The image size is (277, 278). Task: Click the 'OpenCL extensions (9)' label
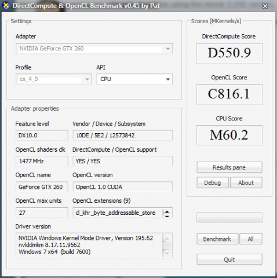pos(101,201)
